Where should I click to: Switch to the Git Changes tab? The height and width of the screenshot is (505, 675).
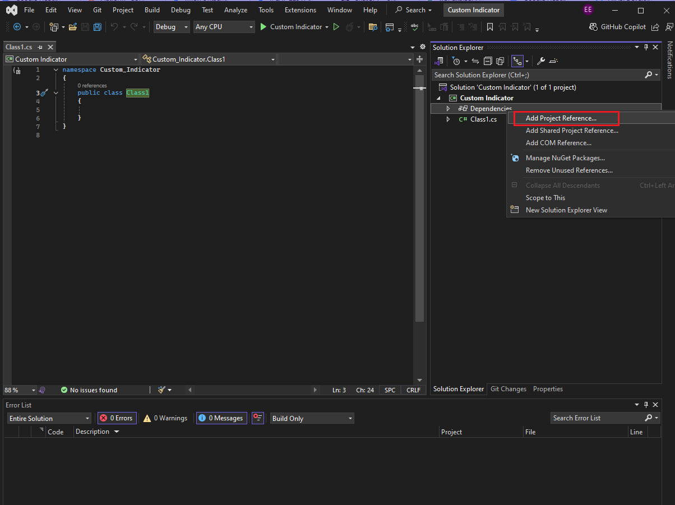[x=508, y=389]
